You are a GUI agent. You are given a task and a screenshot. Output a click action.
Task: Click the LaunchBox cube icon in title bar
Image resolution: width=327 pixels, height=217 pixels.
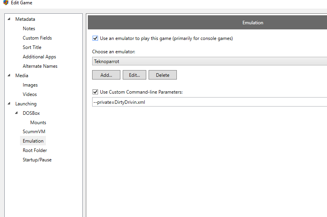click(x=6, y=2)
